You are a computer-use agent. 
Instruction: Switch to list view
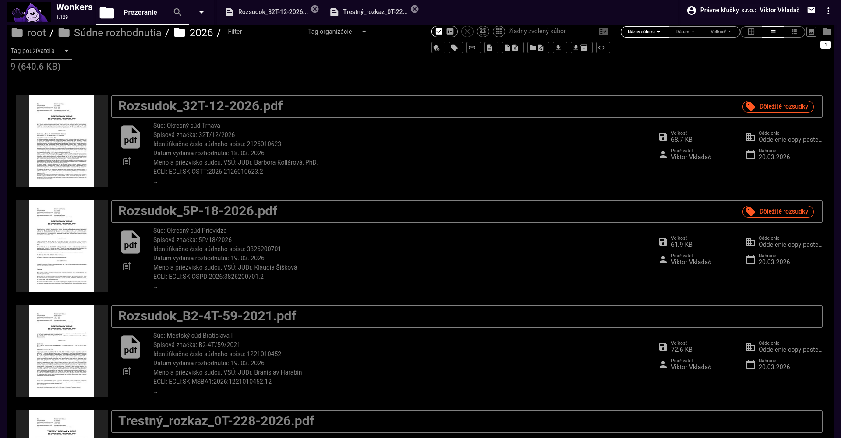coord(773,32)
